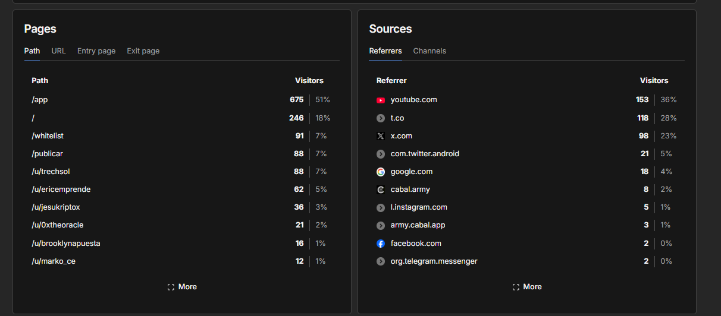
Task: Select the /u/ericemprende path
Action: point(61,189)
